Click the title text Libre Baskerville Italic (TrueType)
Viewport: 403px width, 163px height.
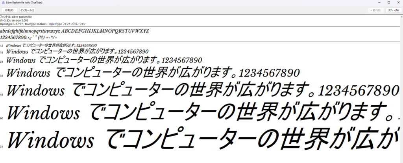coord(24,3)
